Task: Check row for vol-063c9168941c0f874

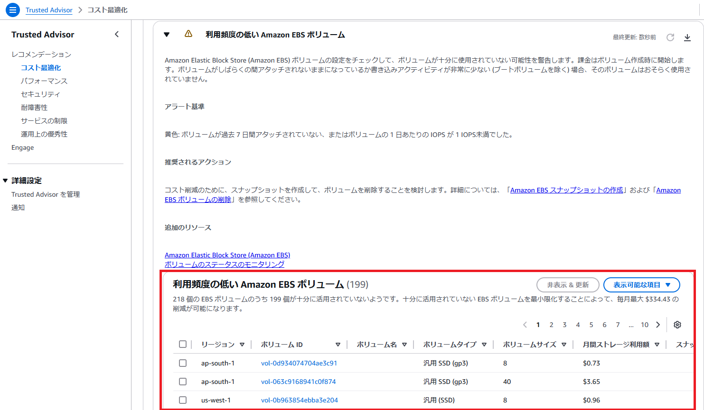Action: click(183, 382)
